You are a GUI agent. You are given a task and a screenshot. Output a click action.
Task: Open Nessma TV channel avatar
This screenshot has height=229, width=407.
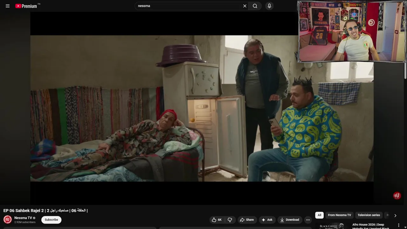(8, 219)
